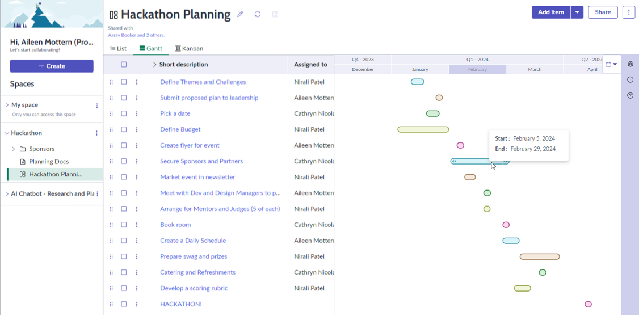The height and width of the screenshot is (316, 639).
Task: Click the Share button
Action: coord(603,12)
